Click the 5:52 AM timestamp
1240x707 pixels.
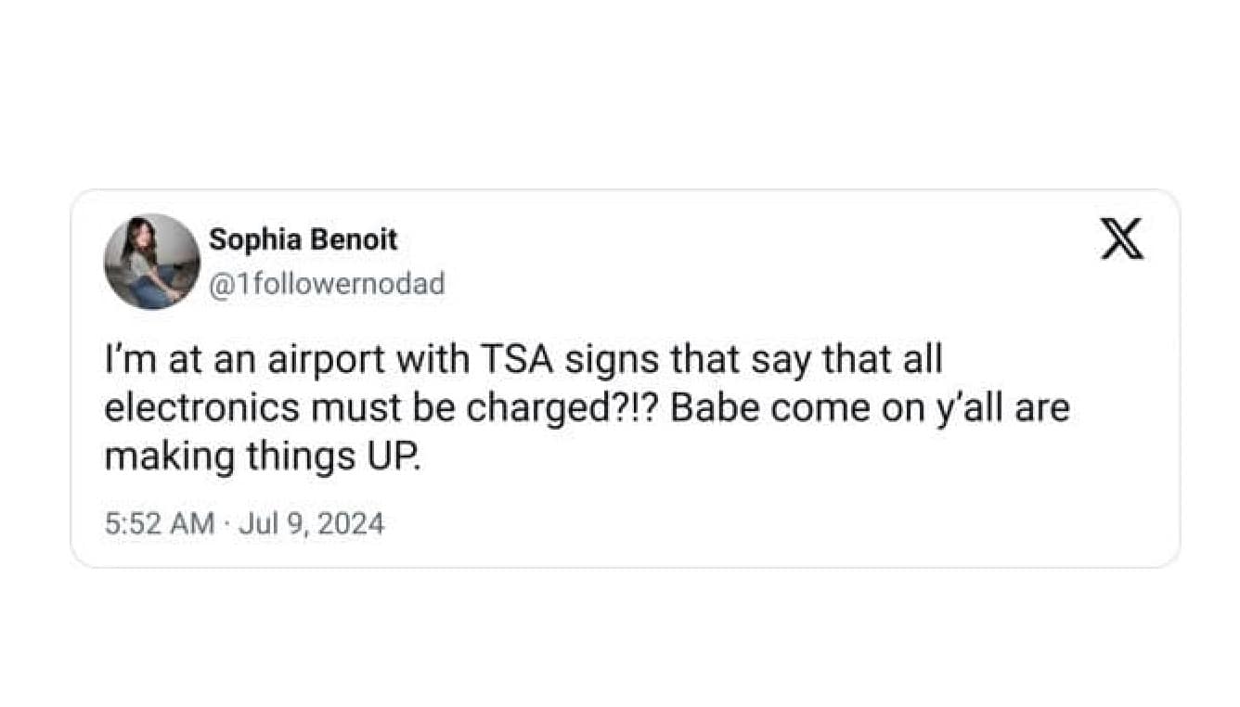pos(160,524)
